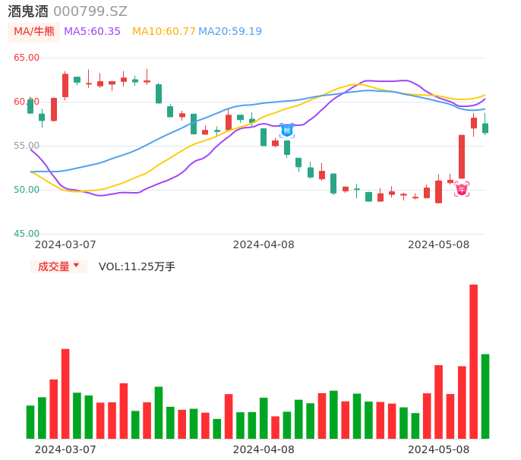Click the stock name 酒鬼酒
Screen dimensions: 521x460
[28, 11]
